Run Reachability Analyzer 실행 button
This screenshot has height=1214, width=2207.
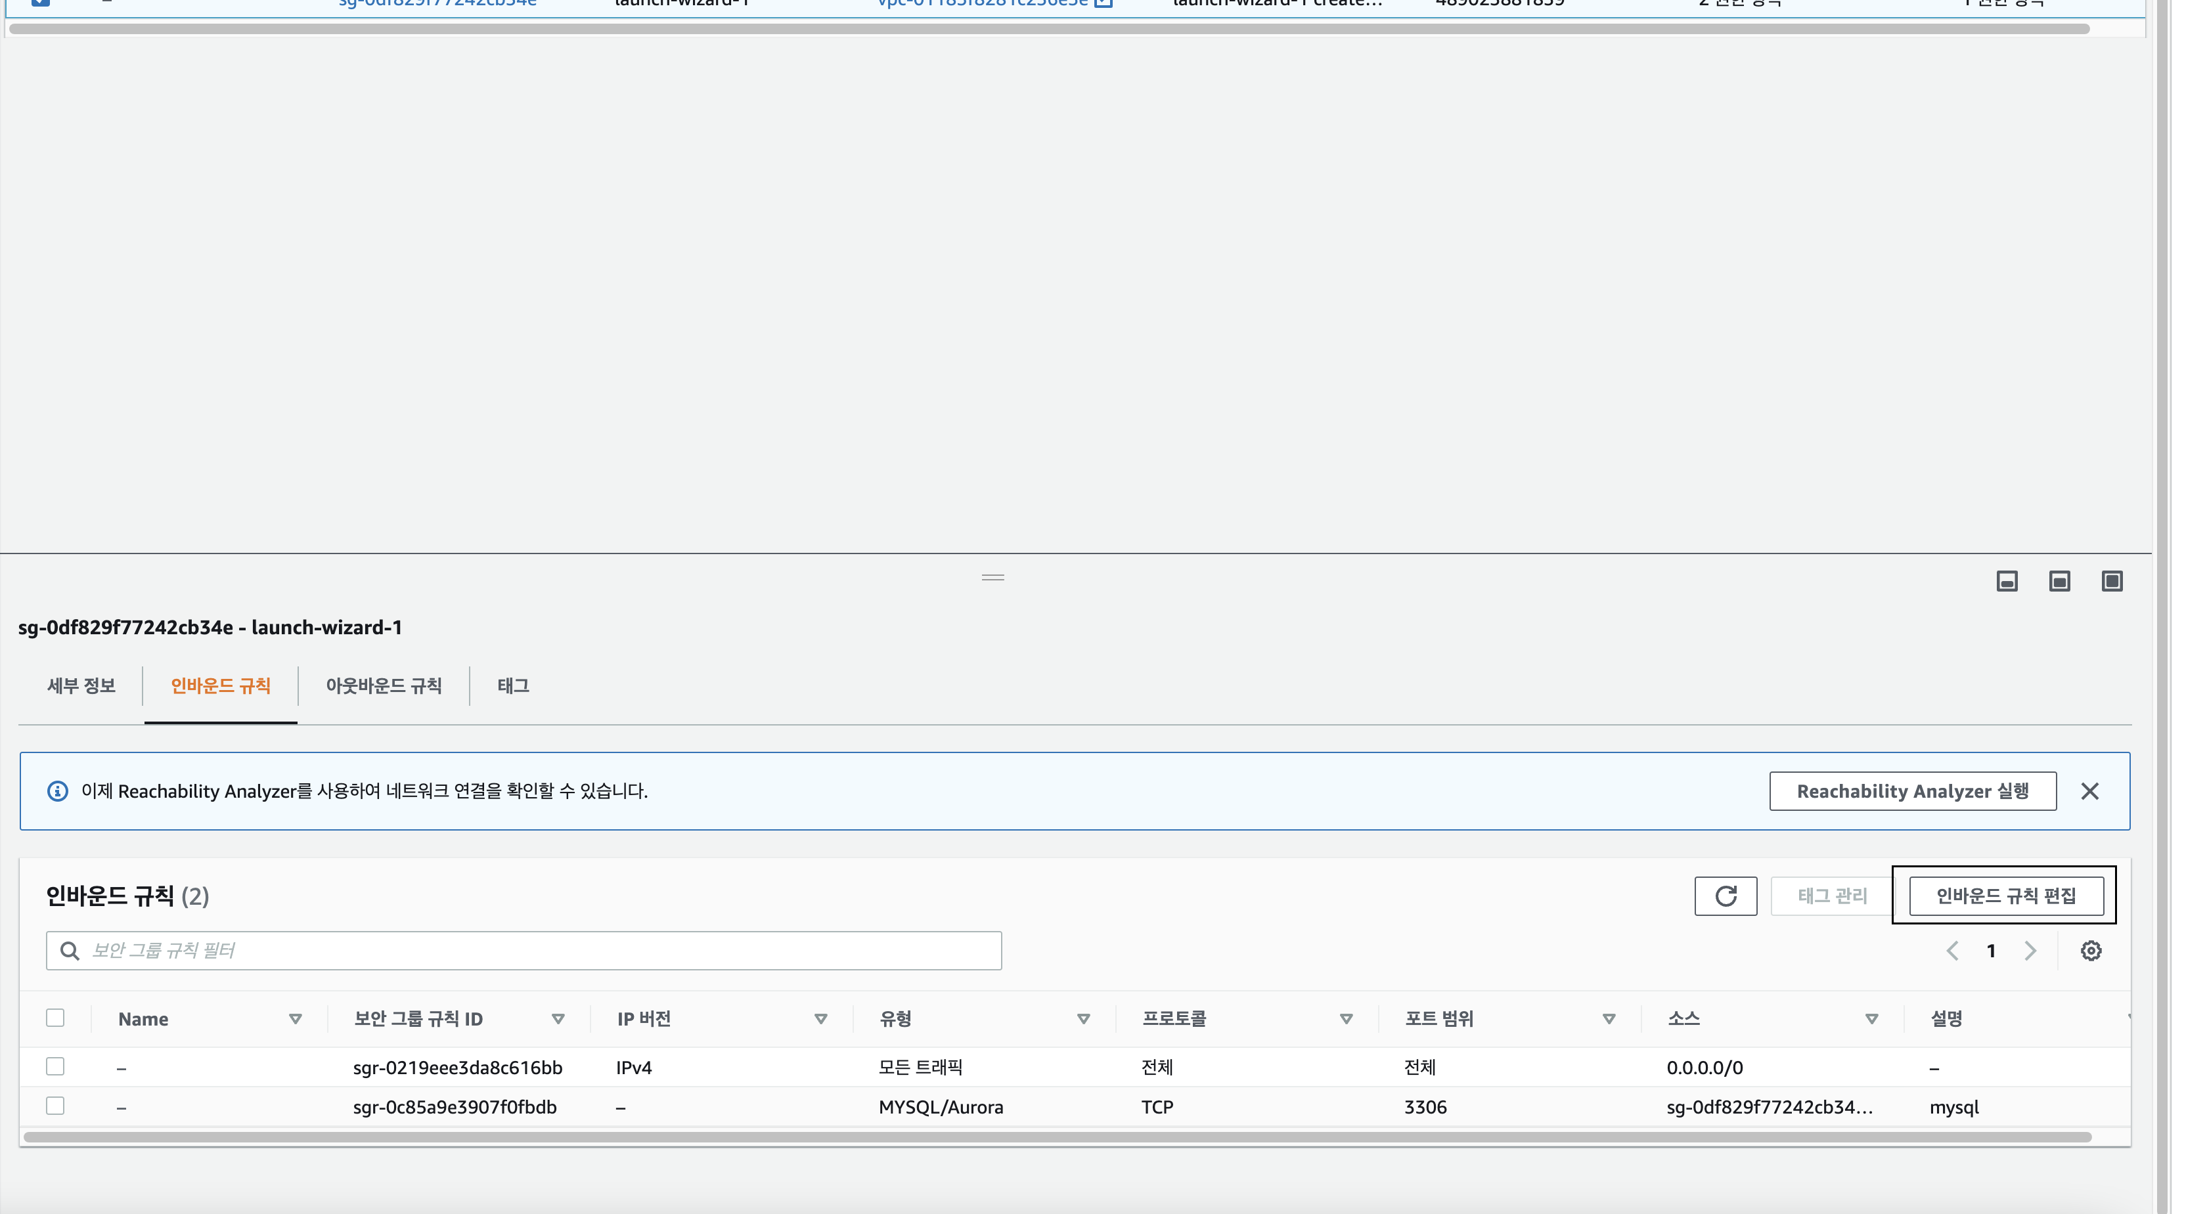coord(1912,791)
